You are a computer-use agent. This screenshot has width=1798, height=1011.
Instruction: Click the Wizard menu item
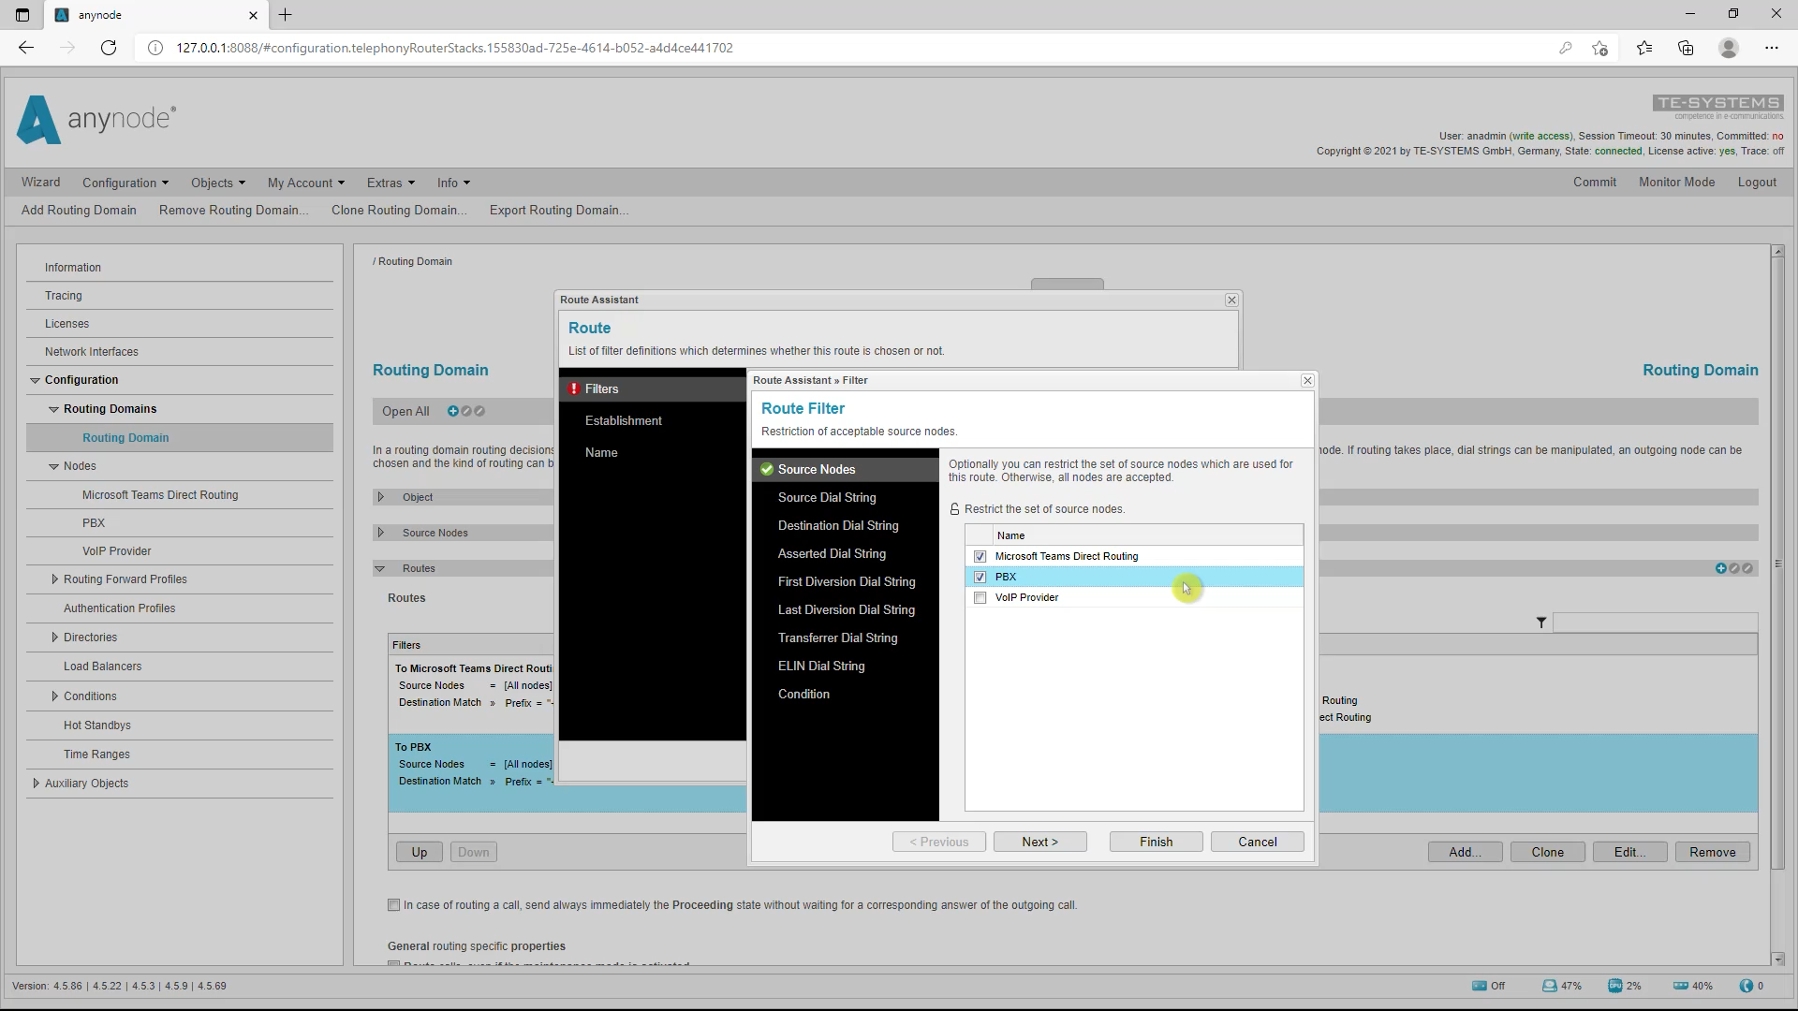(40, 183)
